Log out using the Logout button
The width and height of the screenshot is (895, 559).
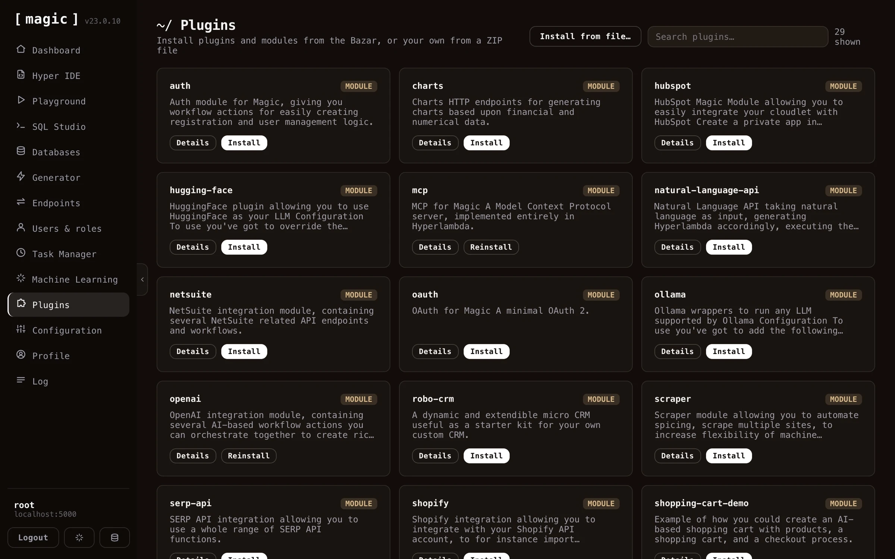click(33, 537)
